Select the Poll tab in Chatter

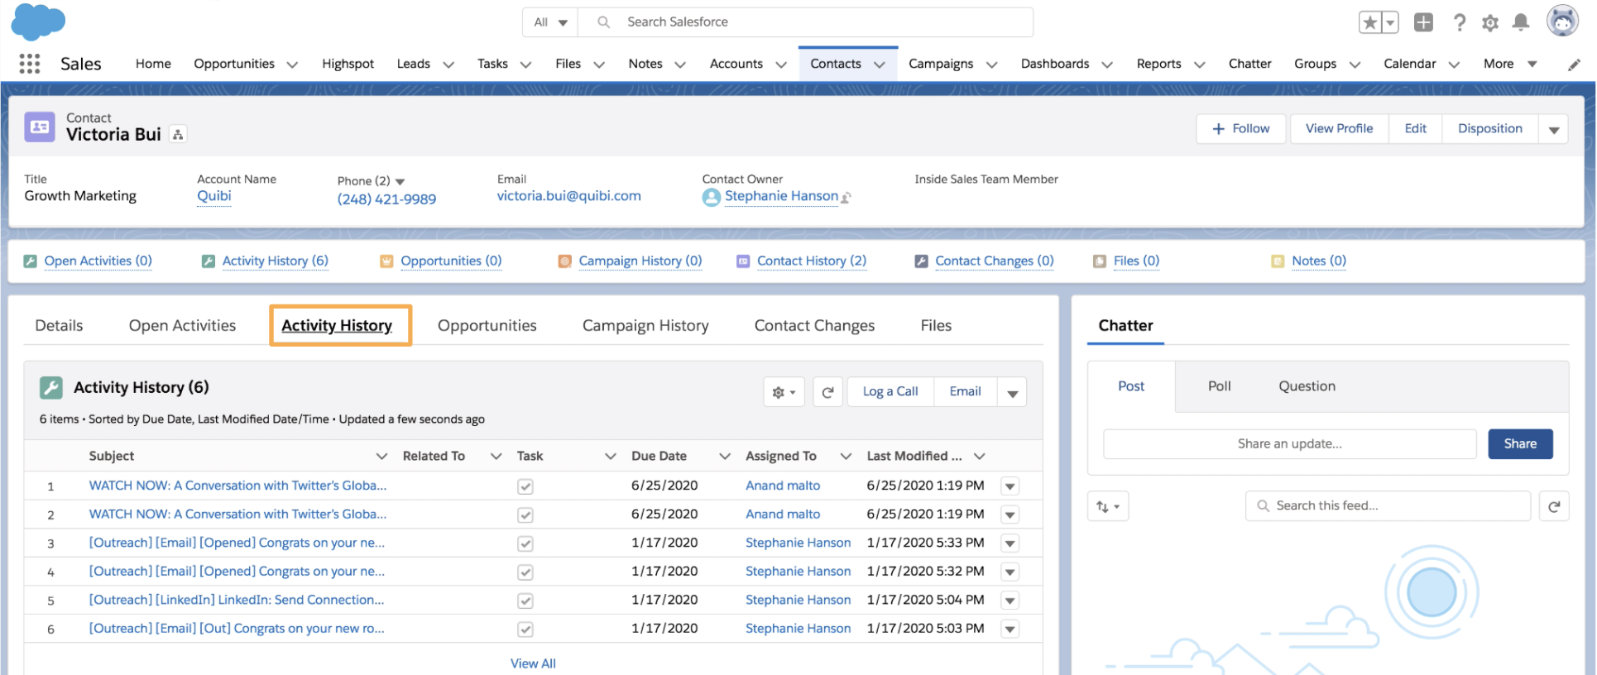(1219, 386)
